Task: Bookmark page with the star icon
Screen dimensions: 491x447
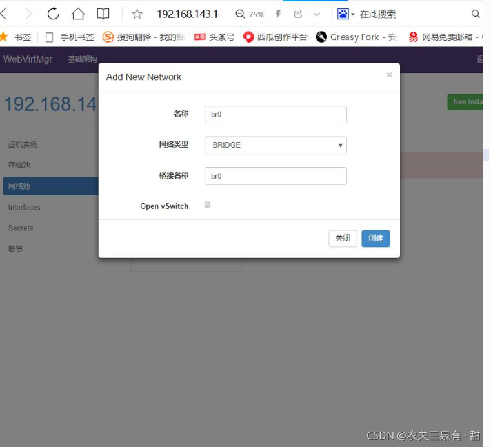Action: 137,14
